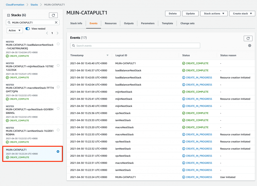The height and width of the screenshot is (186, 257).
Task: Switch to Template tab
Action: pyautogui.click(x=167, y=24)
